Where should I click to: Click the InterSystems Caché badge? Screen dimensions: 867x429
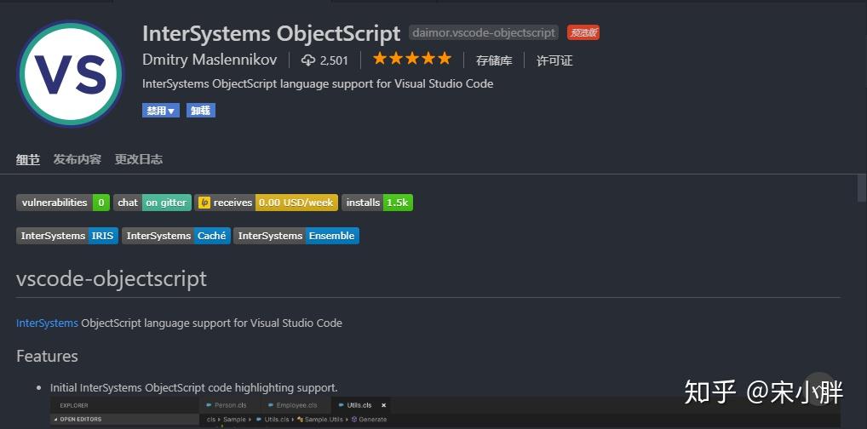click(x=176, y=236)
